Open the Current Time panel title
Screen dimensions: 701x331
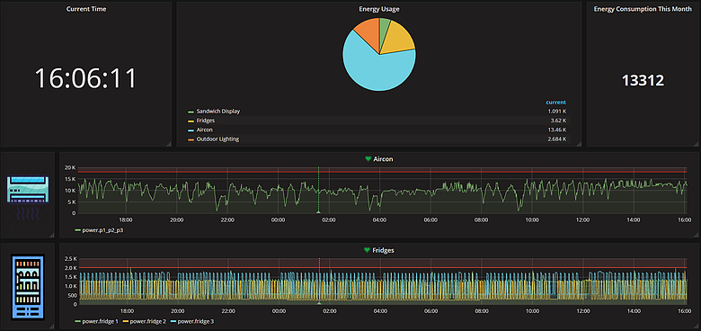tap(85, 9)
